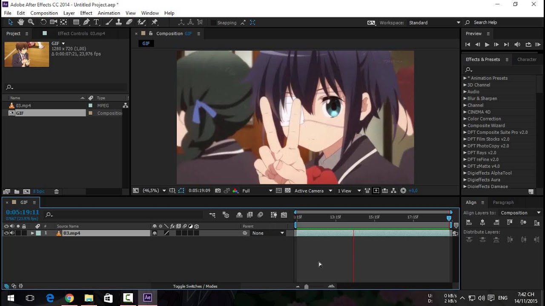
Task: Create a new folder in Project panel
Action: click(x=17, y=192)
